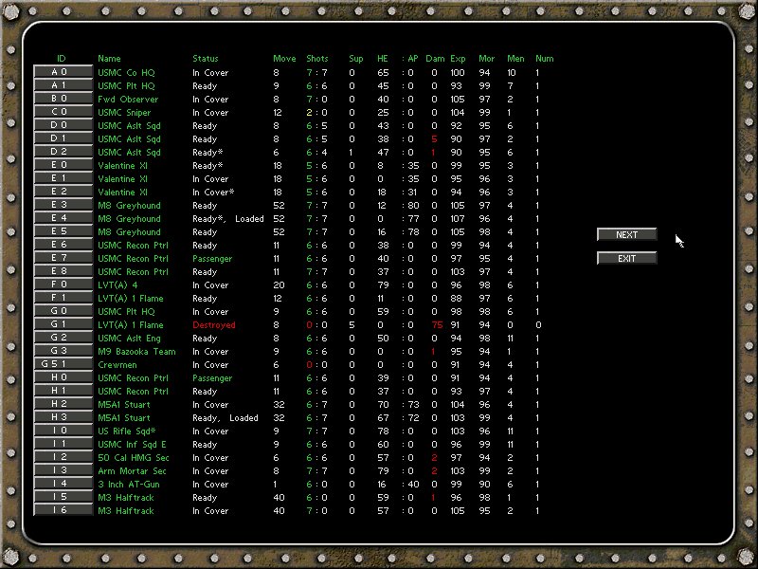The height and width of the screenshot is (569, 758).
Task: Click the red 75 damage value
Action: (437, 325)
